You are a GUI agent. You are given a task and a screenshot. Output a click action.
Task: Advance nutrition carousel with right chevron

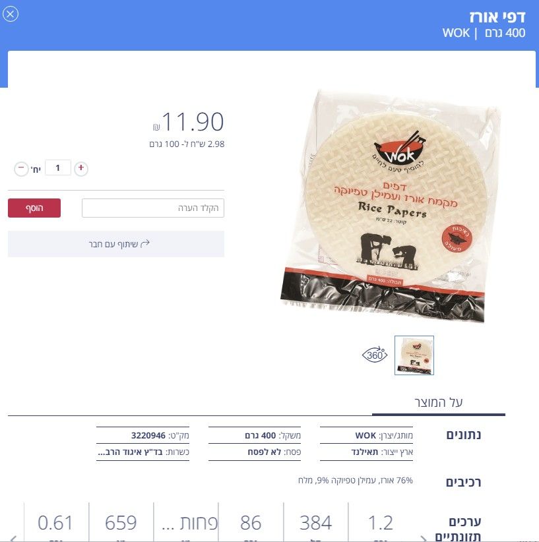coord(423,538)
